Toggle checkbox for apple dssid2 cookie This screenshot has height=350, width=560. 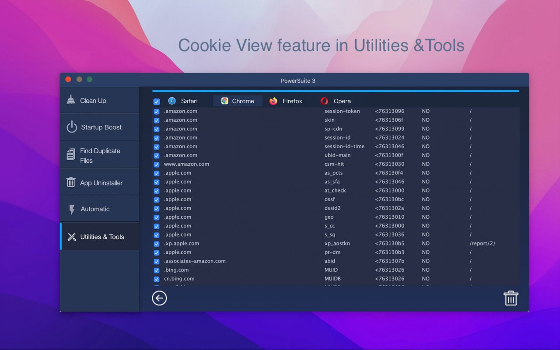pos(157,208)
